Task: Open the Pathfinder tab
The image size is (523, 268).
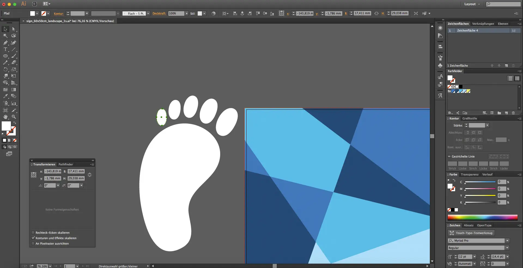Action: tap(66, 164)
